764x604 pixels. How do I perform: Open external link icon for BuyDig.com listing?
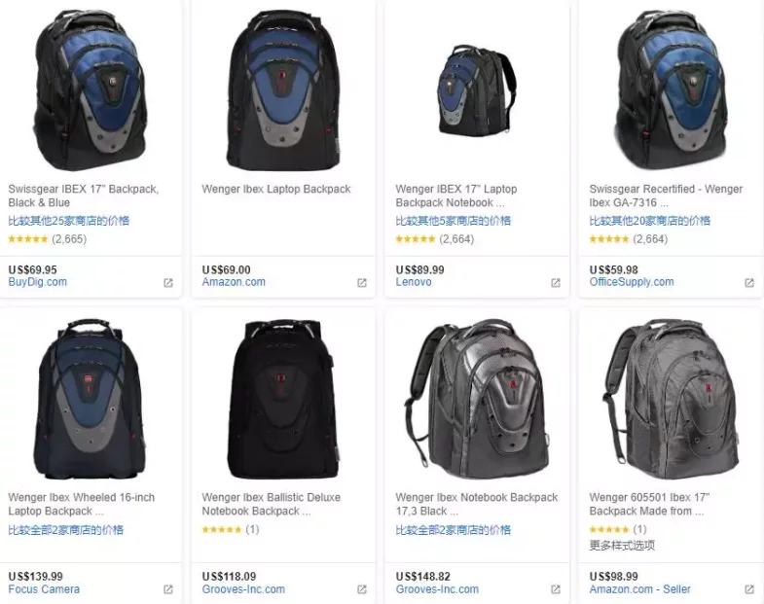pyautogui.click(x=168, y=283)
